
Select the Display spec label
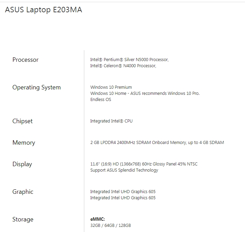22,164
